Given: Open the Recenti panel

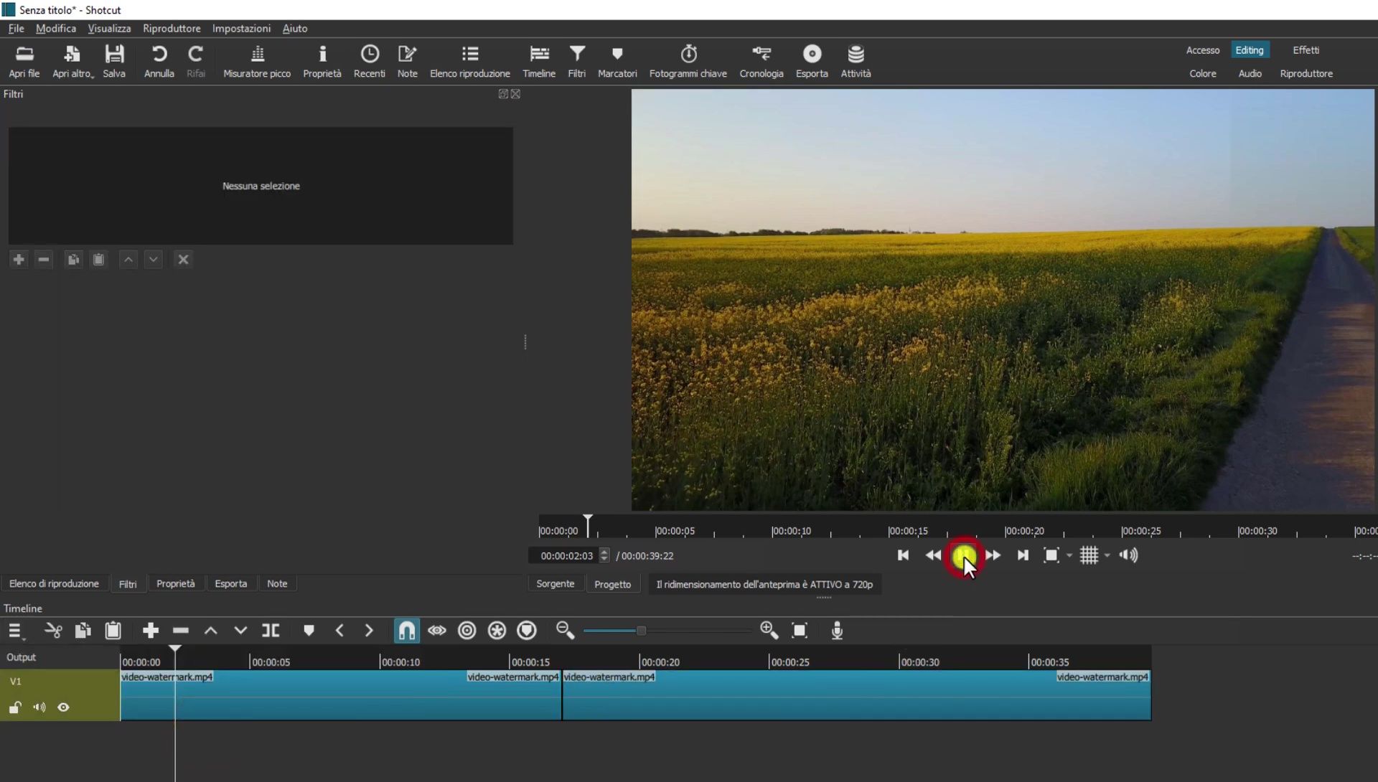Looking at the screenshot, I should (370, 62).
